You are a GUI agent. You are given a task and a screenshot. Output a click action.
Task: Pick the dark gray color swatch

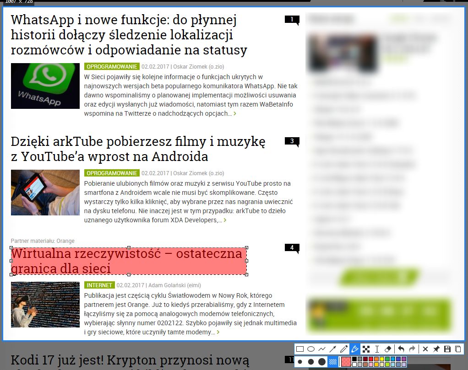click(x=360, y=359)
